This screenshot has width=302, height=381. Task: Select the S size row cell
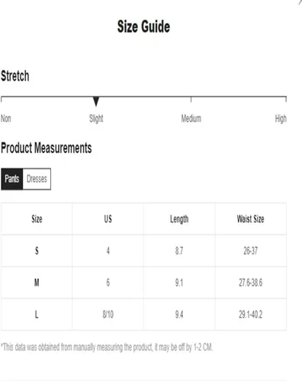37,251
